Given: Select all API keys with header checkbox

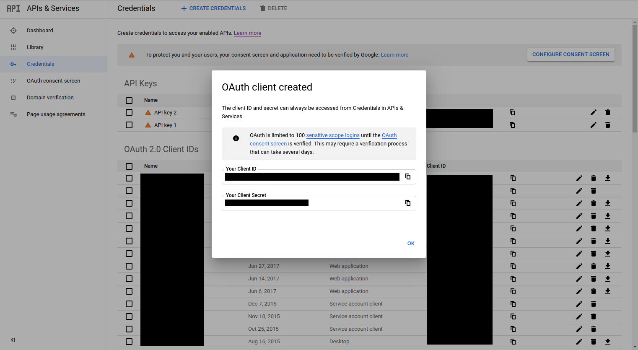Looking at the screenshot, I should [129, 100].
